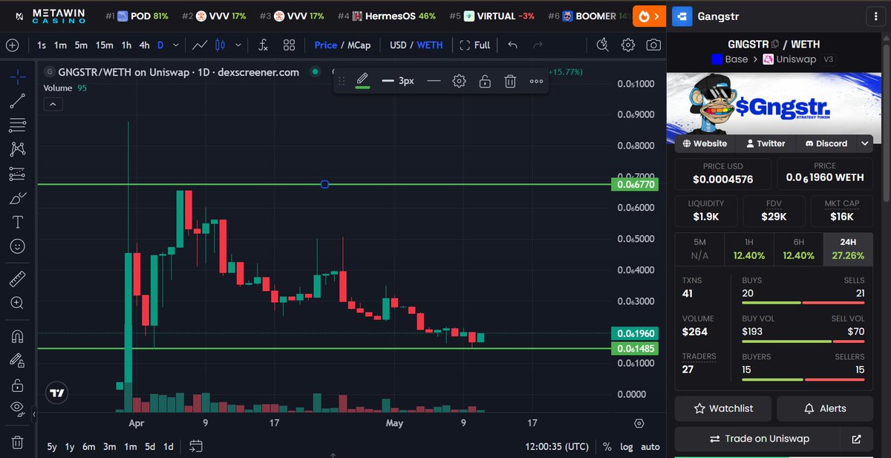Image resolution: width=891 pixels, height=458 pixels.
Task: Open the Website link for Gngstr
Action: coord(705,143)
